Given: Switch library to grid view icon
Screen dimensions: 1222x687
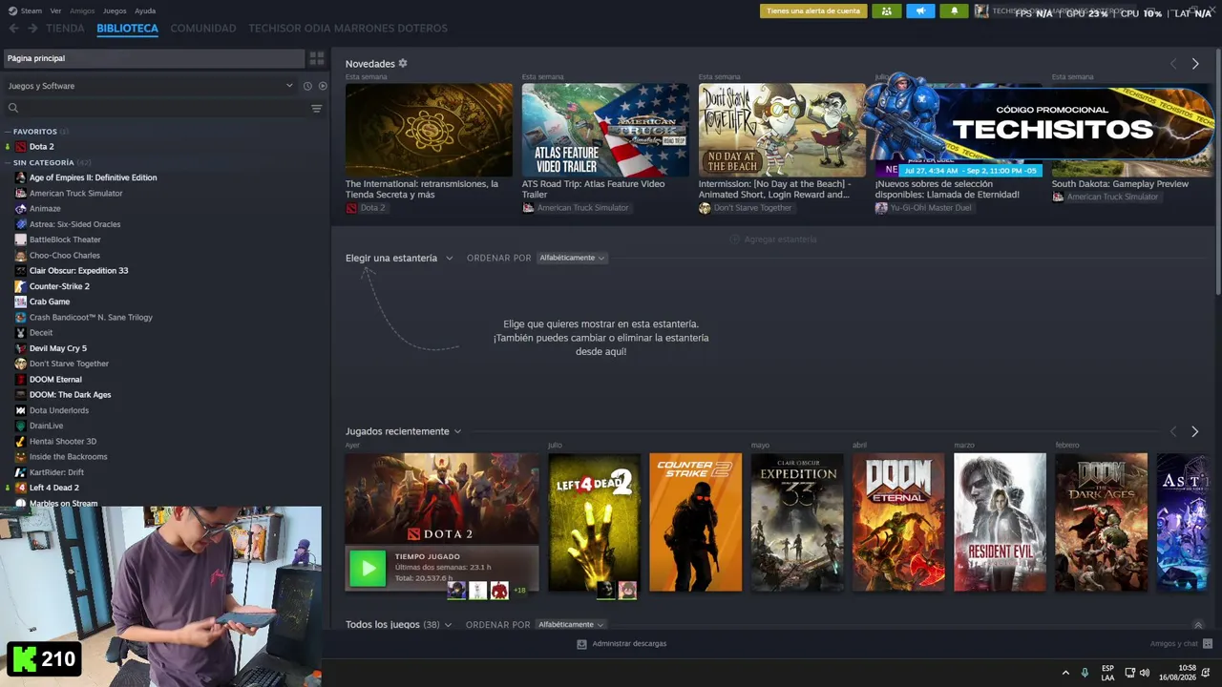Looking at the screenshot, I should (x=317, y=58).
